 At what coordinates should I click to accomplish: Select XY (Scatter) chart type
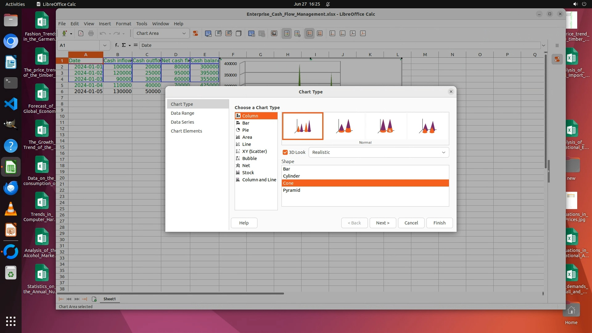pos(254,151)
